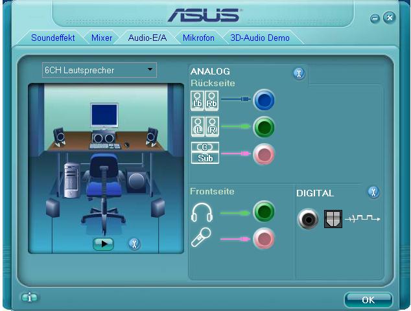Click the ANALOG heading

pyautogui.click(x=210, y=71)
